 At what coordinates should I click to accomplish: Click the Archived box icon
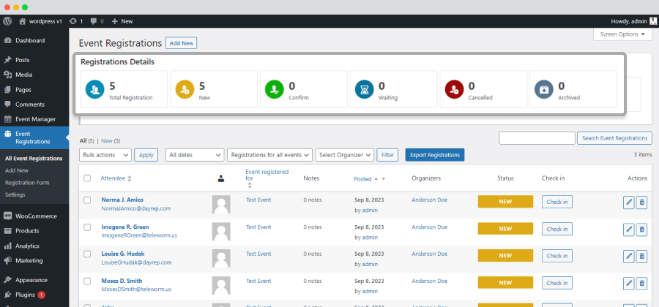(x=544, y=89)
